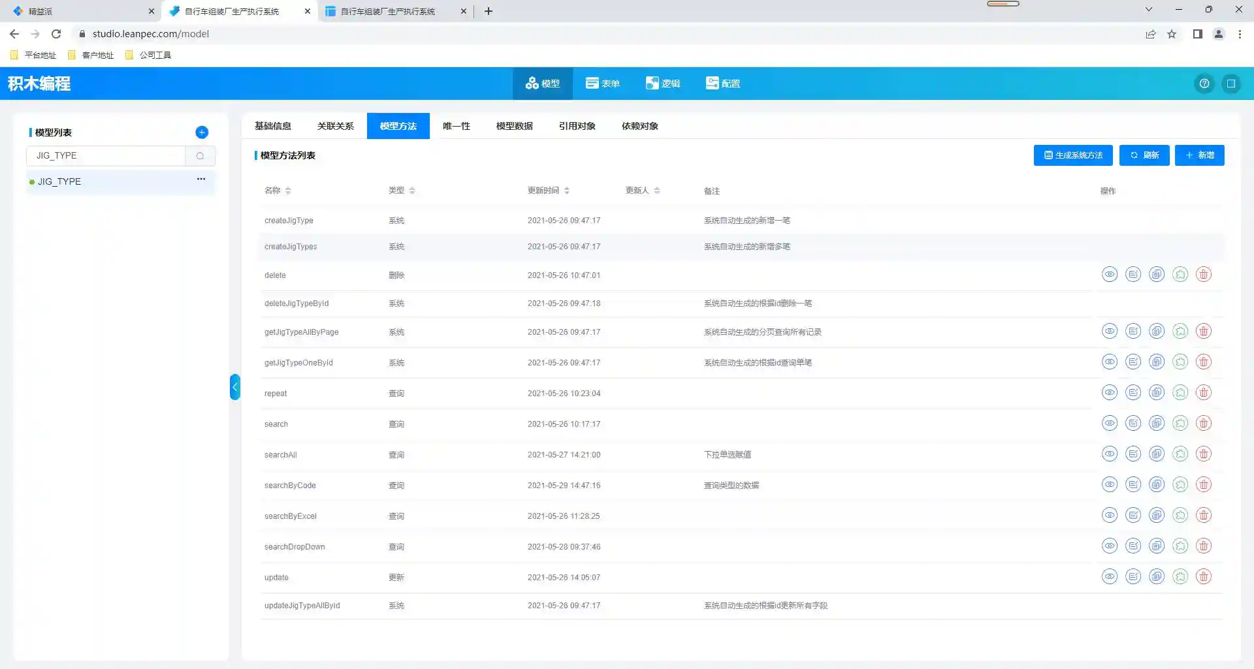
Task: Click the search magnifier icon in model list
Action: (200, 156)
